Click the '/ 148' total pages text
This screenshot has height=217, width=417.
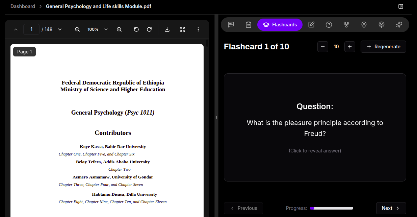[x=47, y=29]
